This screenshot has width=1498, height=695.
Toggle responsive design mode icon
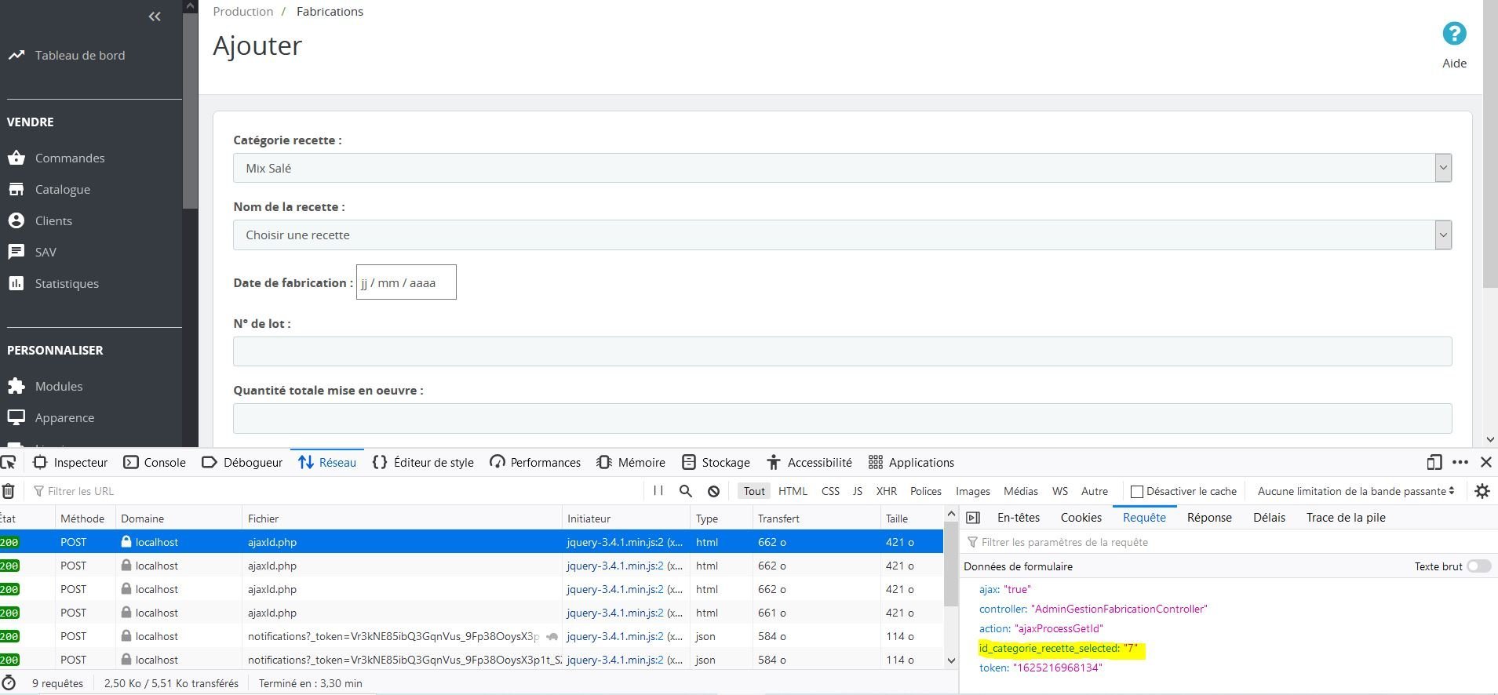[x=1434, y=462]
